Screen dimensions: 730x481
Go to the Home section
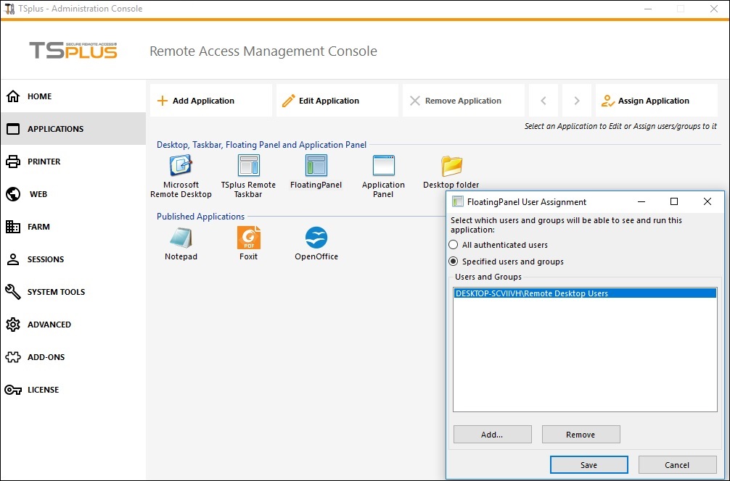pyautogui.click(x=40, y=96)
